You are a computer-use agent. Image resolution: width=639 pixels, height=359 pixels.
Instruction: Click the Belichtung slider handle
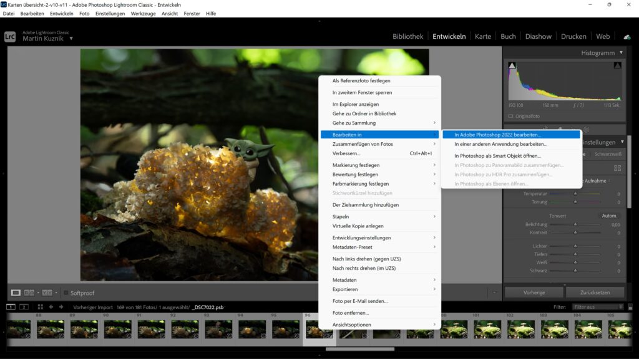(x=575, y=224)
